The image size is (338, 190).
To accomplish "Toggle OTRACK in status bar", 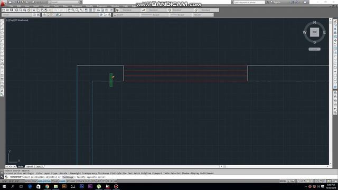I will 80,181.
